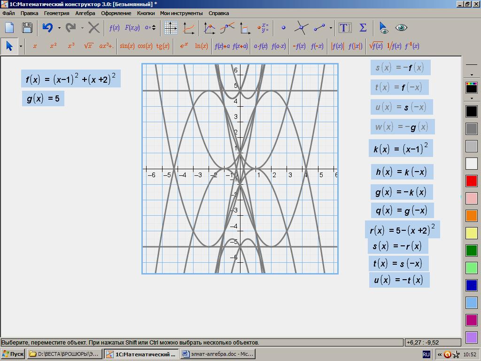
Task: Create a function f(x) from the toolbar
Action: click(115, 28)
